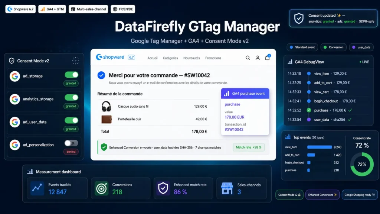Select the view_item 129,00 € DebugView row
380x214 pixels.
[x=328, y=74]
